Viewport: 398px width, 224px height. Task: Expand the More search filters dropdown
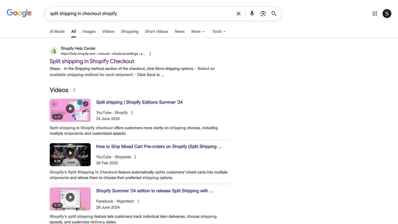point(198,31)
